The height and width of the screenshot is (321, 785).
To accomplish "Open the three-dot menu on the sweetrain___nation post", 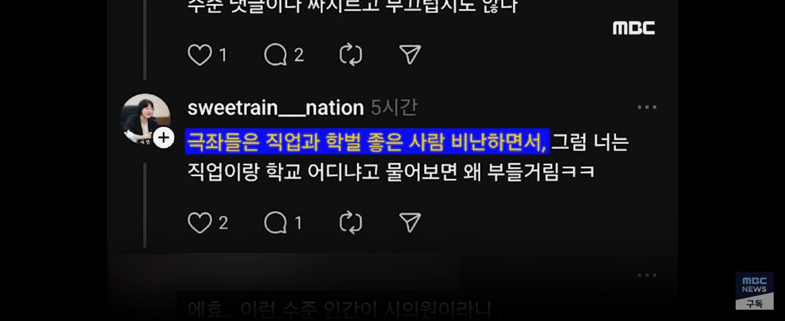I will pyautogui.click(x=647, y=108).
